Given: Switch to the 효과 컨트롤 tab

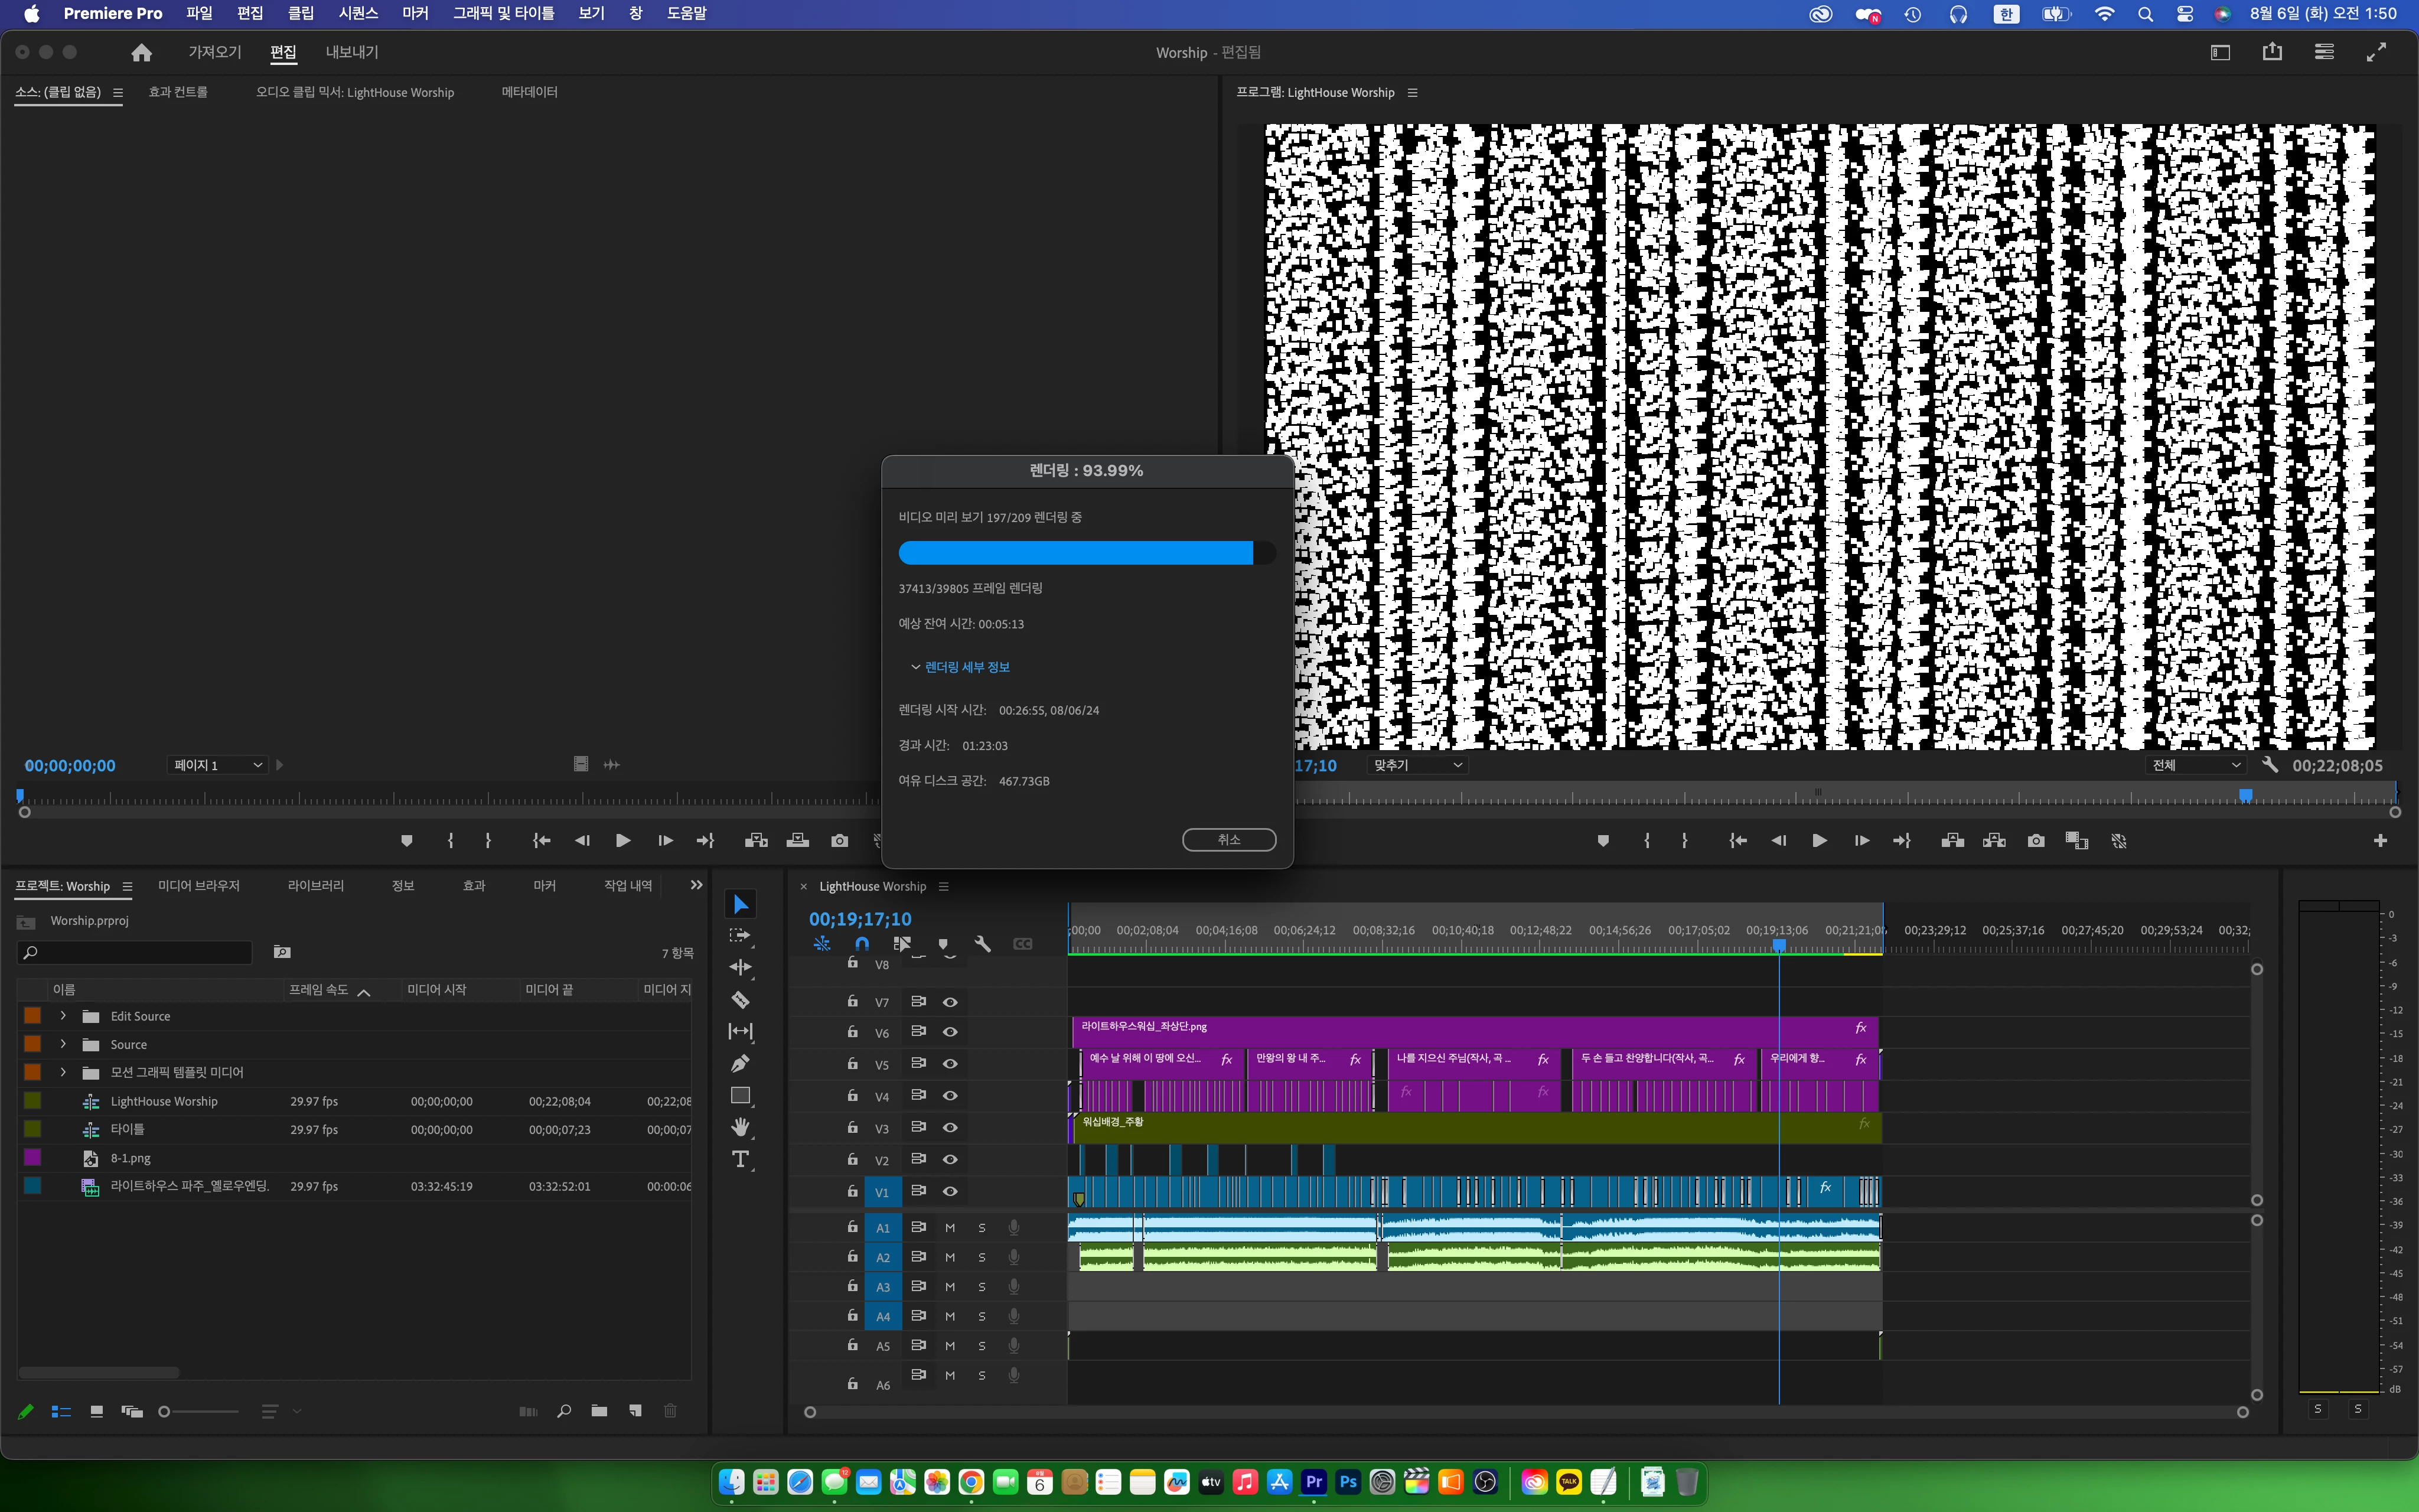Looking at the screenshot, I should 178,92.
